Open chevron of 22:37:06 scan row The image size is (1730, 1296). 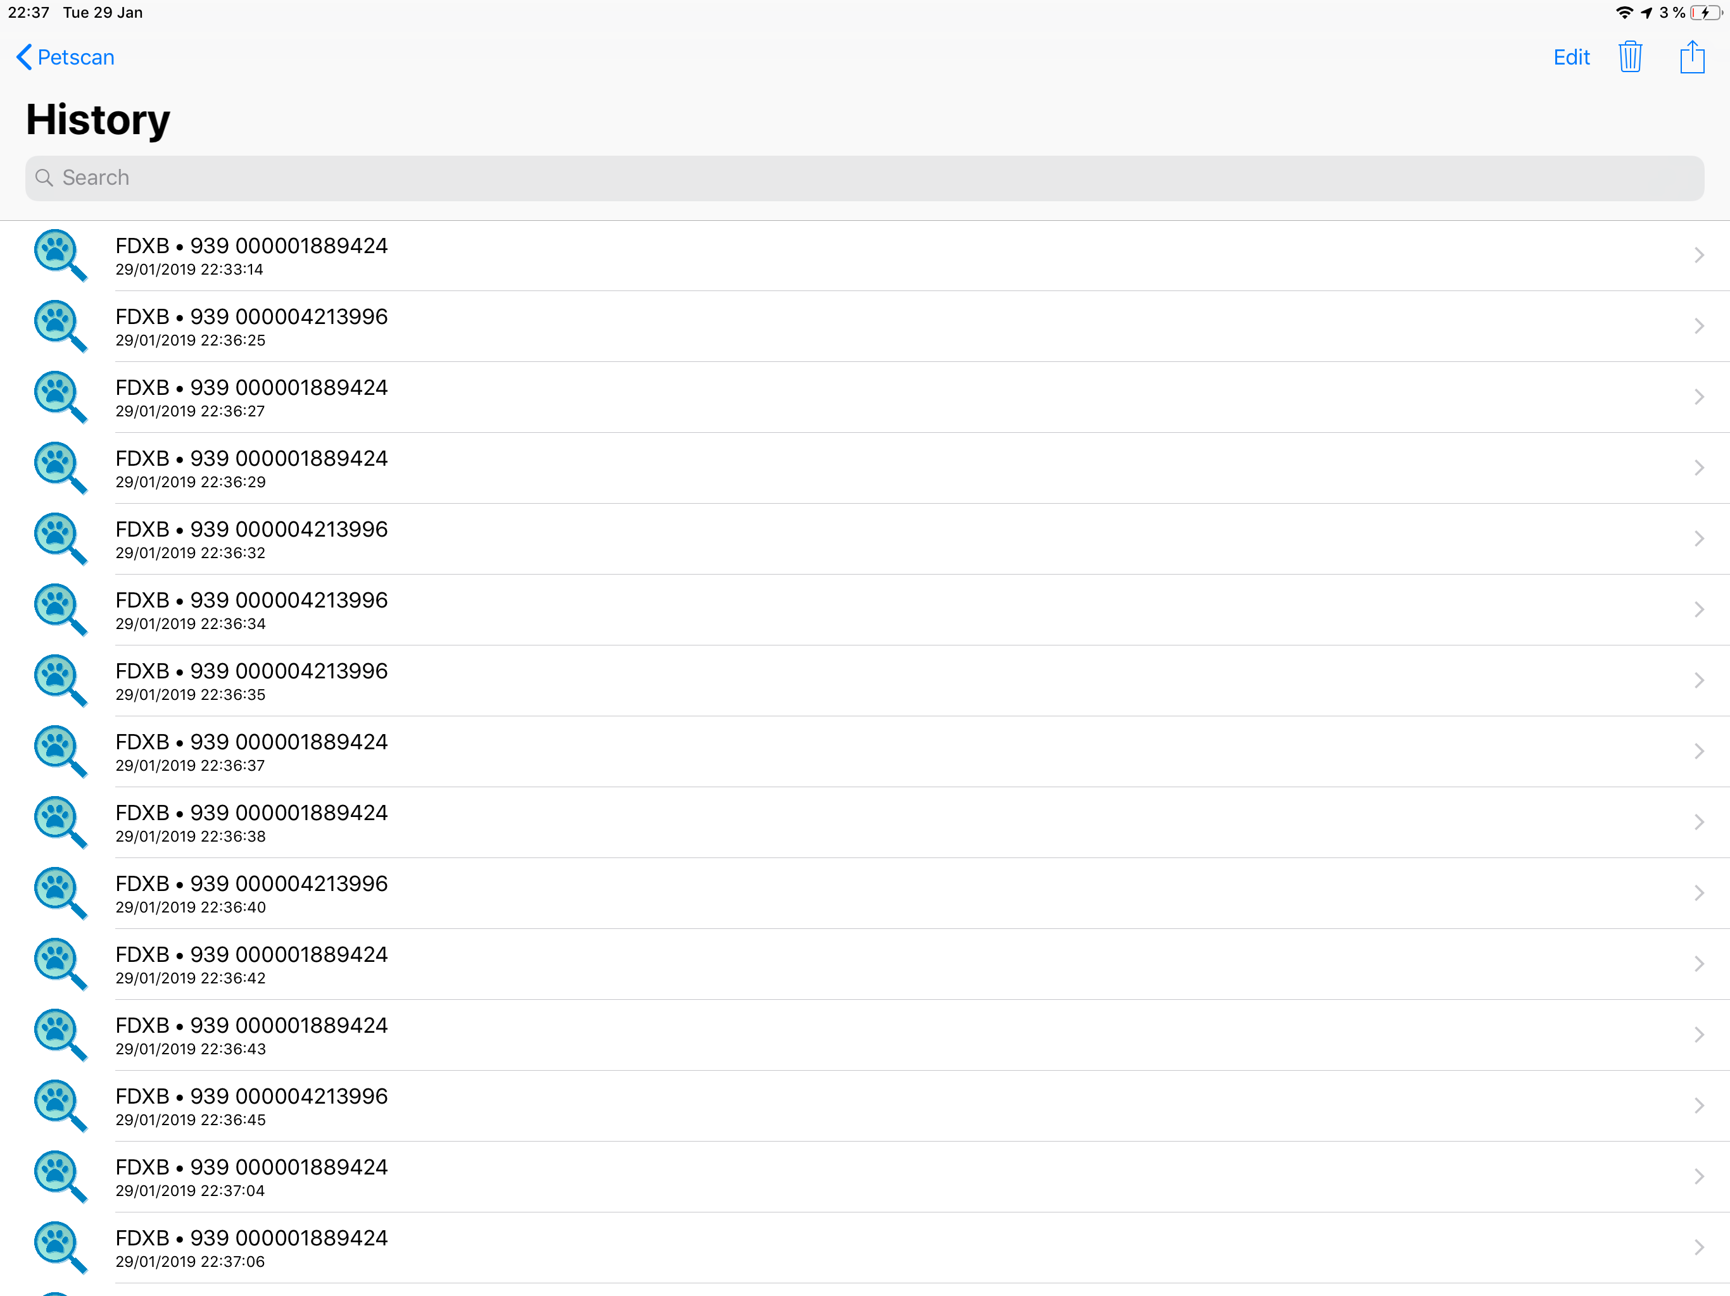(x=1699, y=1247)
